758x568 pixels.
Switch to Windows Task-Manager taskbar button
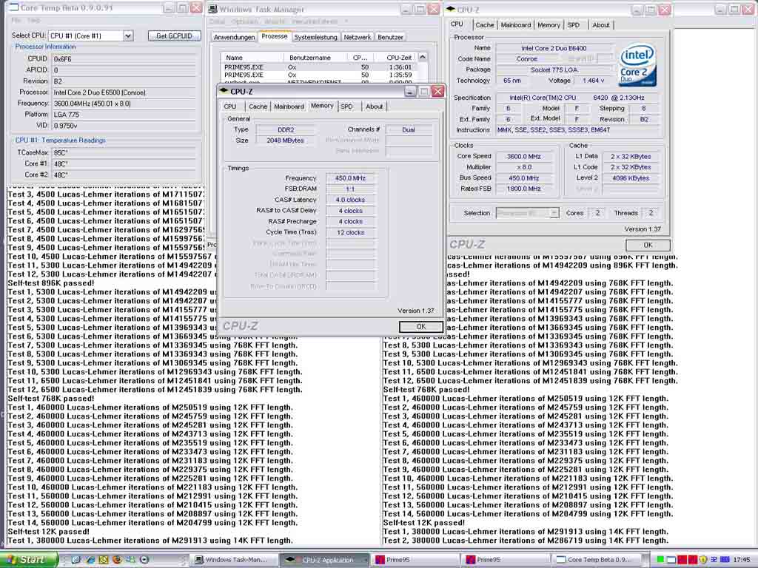[x=235, y=560]
